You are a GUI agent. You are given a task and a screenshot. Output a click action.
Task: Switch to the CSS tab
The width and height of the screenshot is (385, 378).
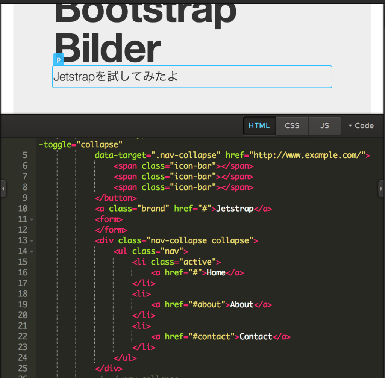292,125
